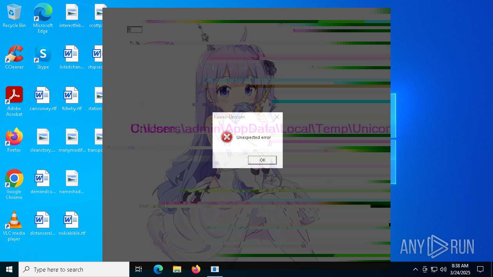Select the interestfeb image file on desktop
Image resolution: width=493 pixels, height=277 pixels.
pyautogui.click(x=72, y=16)
